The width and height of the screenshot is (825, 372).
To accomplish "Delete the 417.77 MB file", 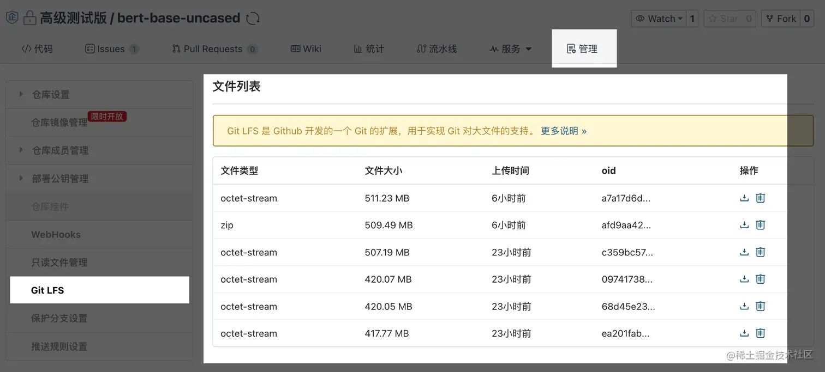I will 761,333.
